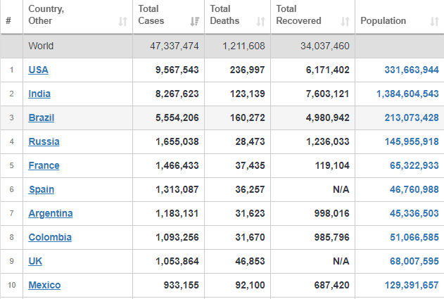The image size is (444, 299).
Task: Open the Spain country link
Action: pyautogui.click(x=42, y=189)
